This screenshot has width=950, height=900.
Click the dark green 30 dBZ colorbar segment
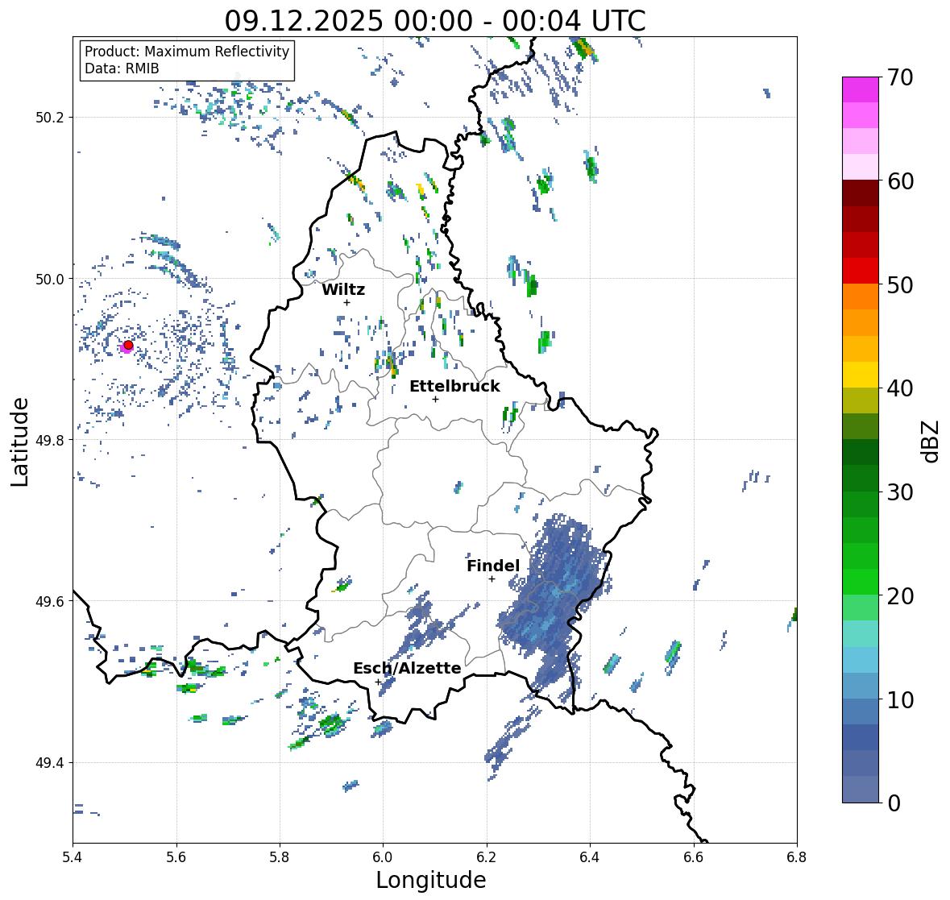click(861, 478)
